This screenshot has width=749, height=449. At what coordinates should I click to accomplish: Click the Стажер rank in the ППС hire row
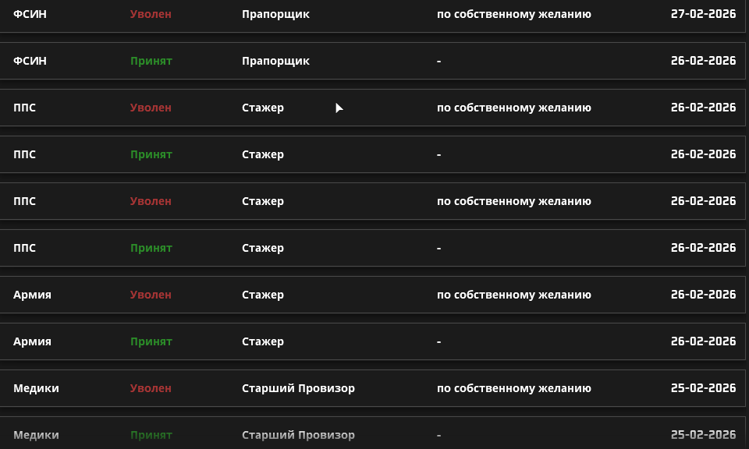pyautogui.click(x=263, y=154)
